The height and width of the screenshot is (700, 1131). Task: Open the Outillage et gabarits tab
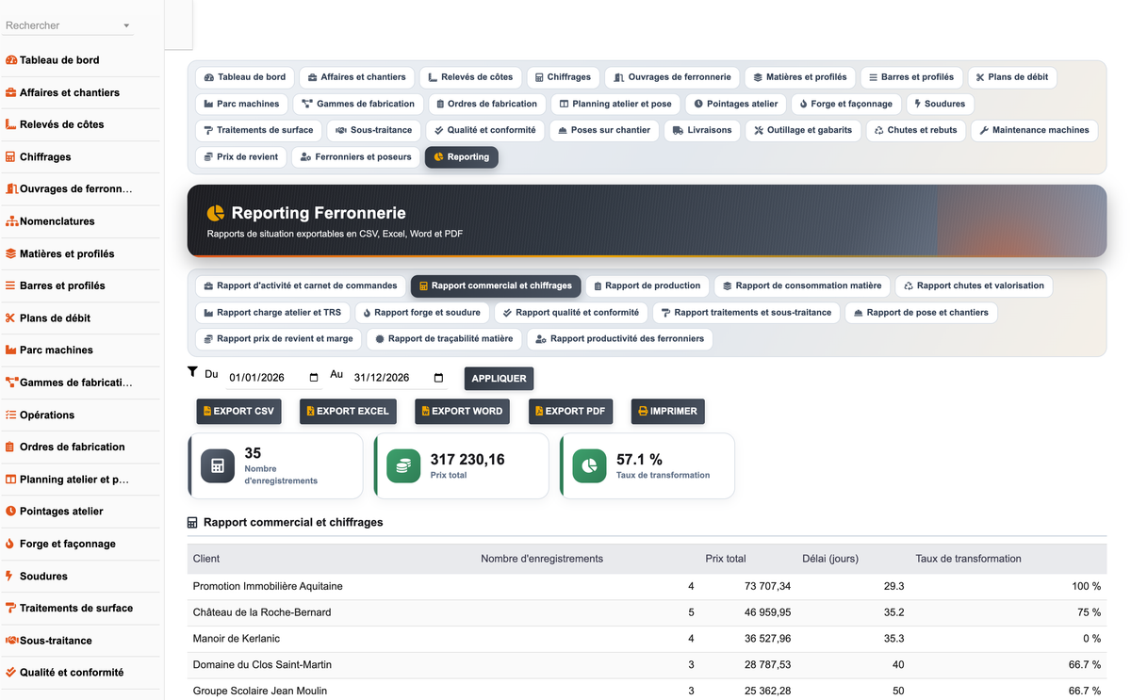click(803, 130)
